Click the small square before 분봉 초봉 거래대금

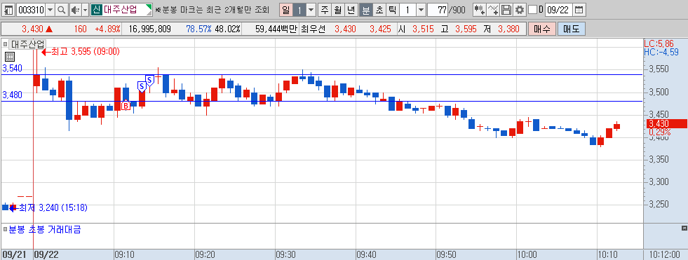(6, 229)
